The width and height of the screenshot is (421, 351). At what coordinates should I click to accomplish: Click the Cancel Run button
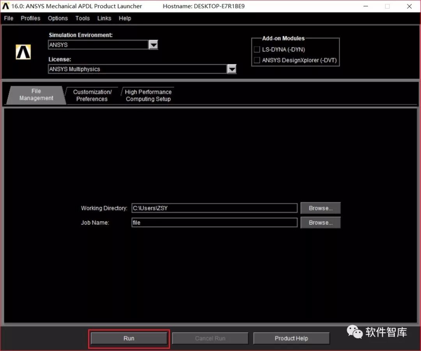pos(210,339)
